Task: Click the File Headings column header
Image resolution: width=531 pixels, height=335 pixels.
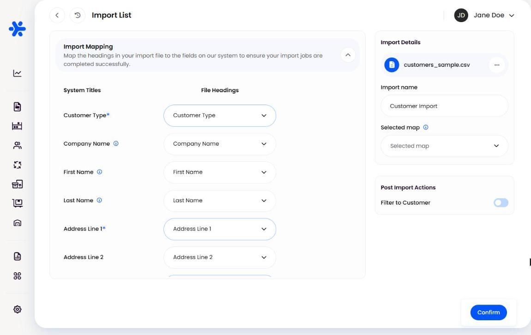Action: tap(220, 90)
